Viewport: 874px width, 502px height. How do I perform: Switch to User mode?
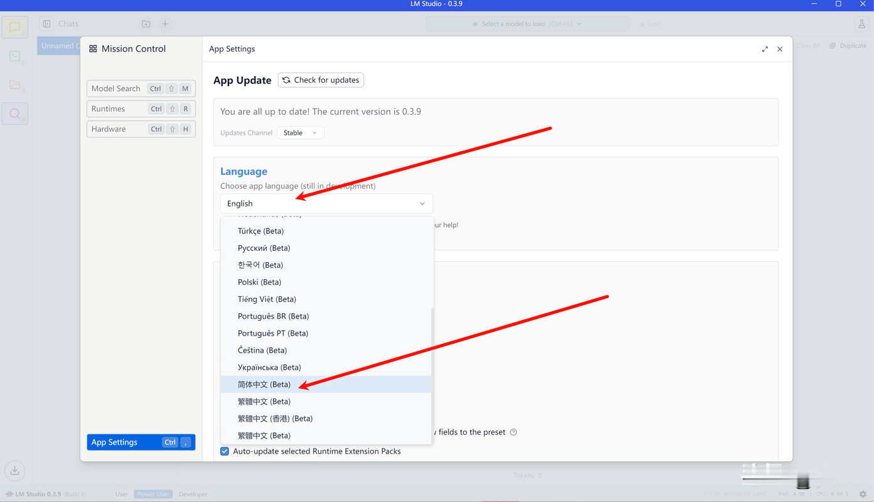(122, 494)
